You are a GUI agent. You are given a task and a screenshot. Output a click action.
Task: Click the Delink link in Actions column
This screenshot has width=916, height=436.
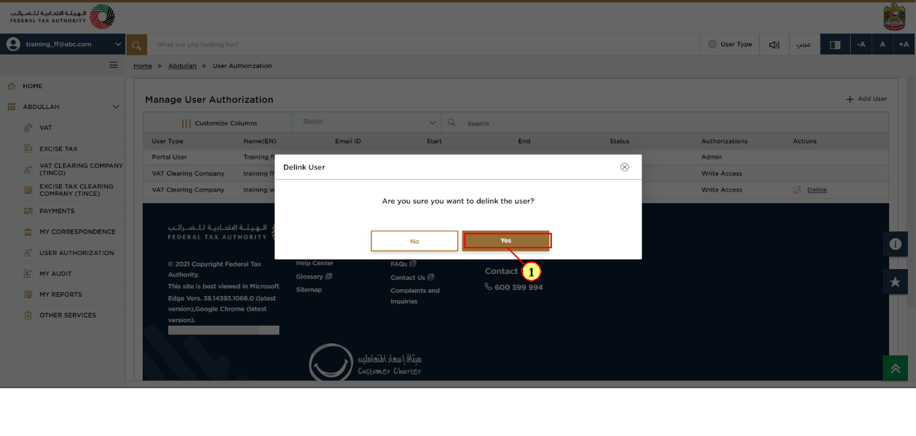[x=817, y=190]
